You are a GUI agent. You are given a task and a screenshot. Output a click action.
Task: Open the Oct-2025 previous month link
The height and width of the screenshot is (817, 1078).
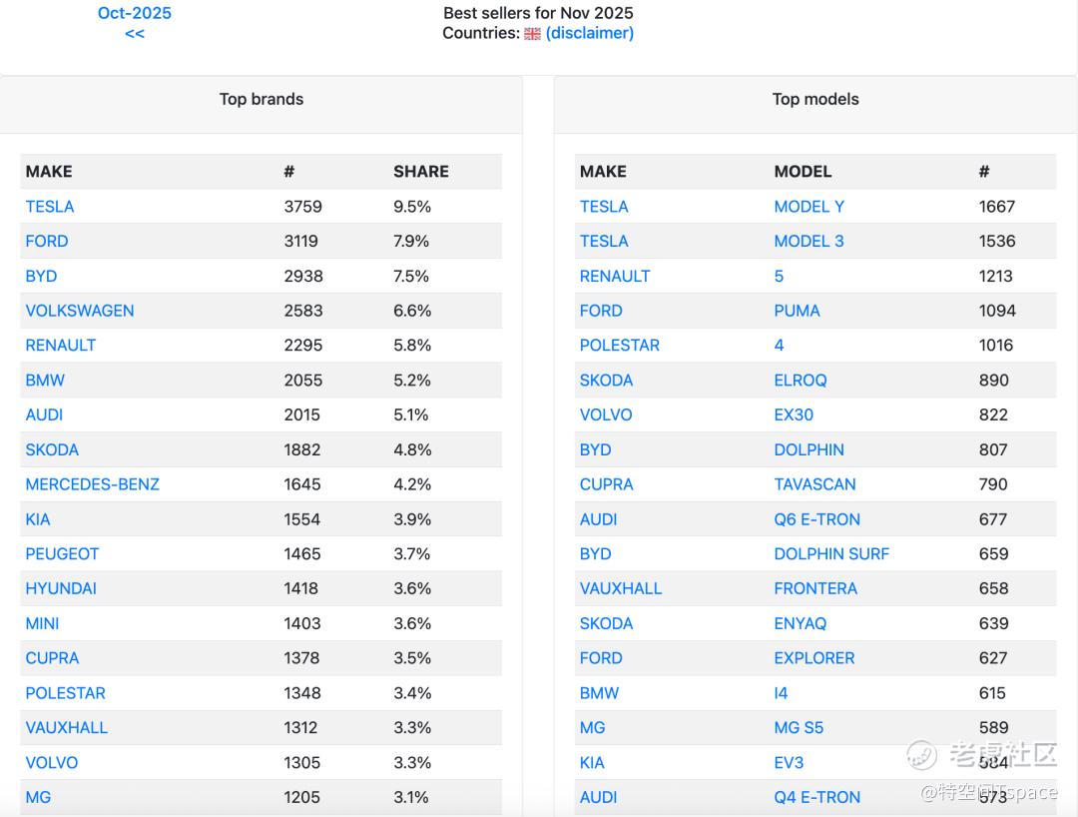(135, 13)
